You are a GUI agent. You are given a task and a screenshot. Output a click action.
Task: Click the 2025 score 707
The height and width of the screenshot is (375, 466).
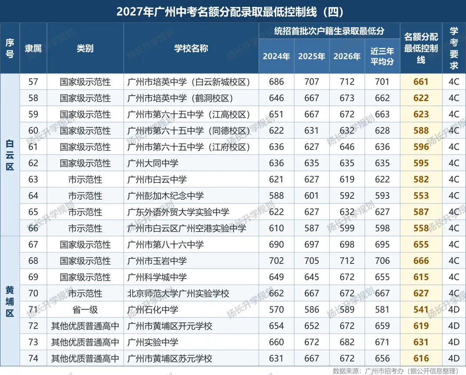pyautogui.click(x=311, y=82)
